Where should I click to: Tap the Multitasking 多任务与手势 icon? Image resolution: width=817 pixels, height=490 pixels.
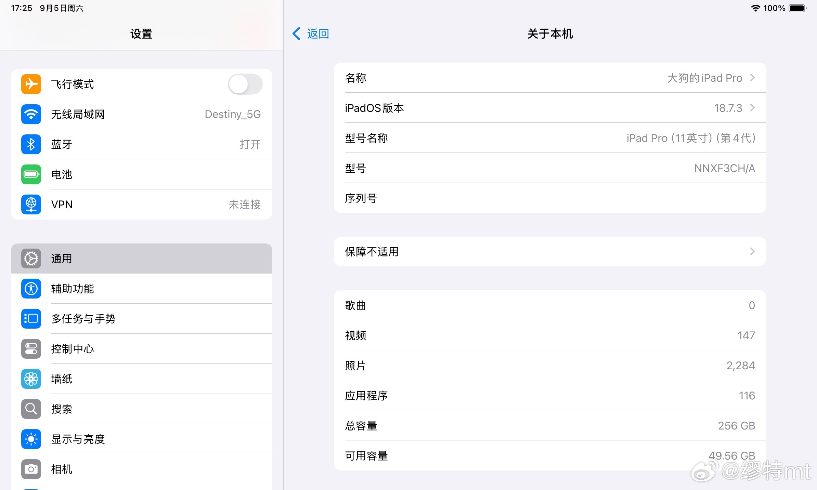click(x=31, y=319)
